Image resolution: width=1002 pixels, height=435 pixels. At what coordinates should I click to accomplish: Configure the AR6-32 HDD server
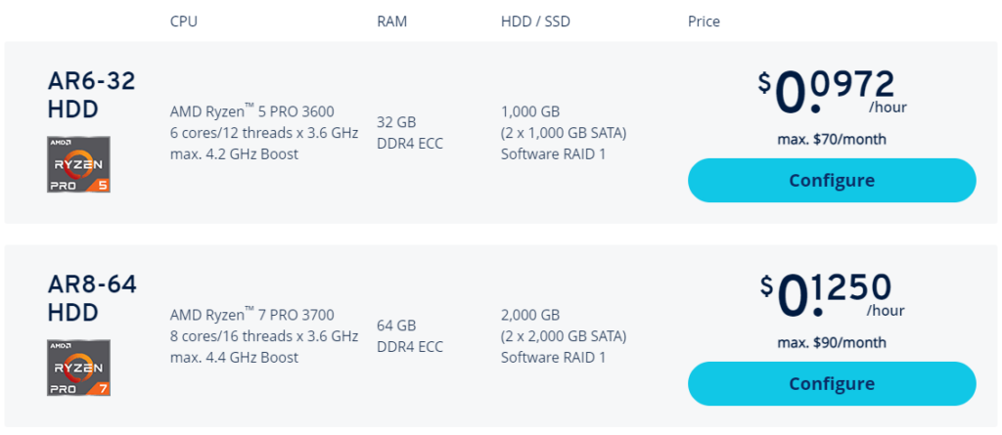(832, 180)
